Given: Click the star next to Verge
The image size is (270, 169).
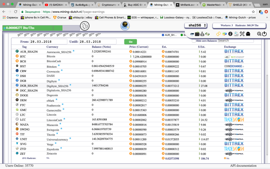Looking at the screenshot, I should [56, 143].
